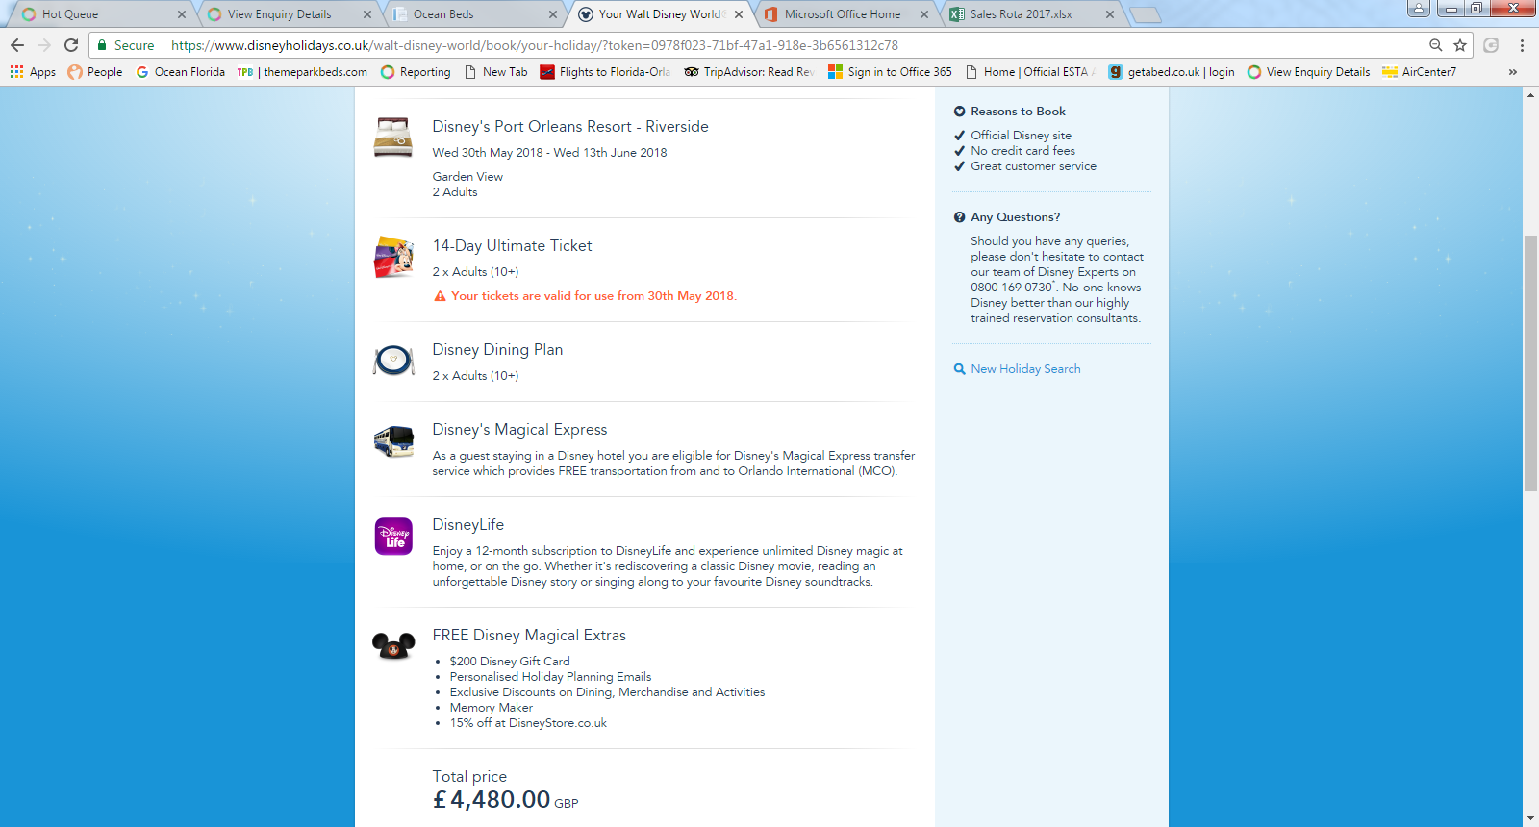Click the 14-Day Ultimate Ticket heading
The height and width of the screenshot is (827, 1539).
pos(512,246)
